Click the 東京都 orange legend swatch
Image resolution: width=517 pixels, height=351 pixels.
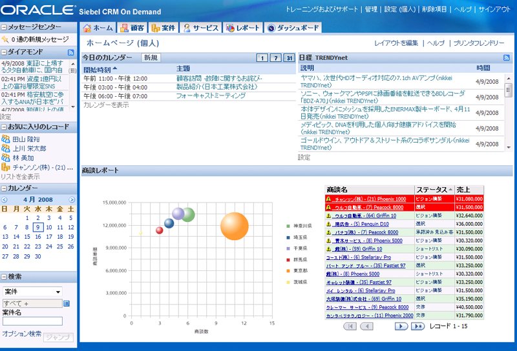pos(288,270)
